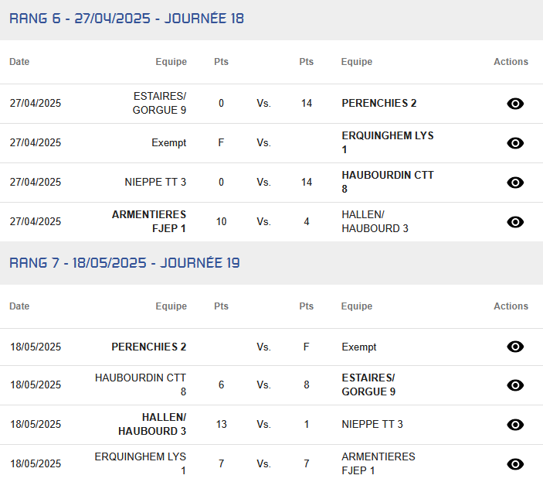Show Erquinghem Lys 1 vs Armentieres FJEP 1 details
543x482 pixels.
[515, 464]
